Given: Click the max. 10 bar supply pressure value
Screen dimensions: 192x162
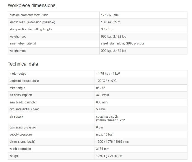Looking at the screenshot, I should (104, 135).
